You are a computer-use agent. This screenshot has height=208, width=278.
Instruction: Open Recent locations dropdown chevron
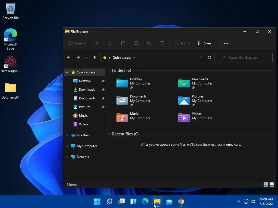[x=86, y=58]
